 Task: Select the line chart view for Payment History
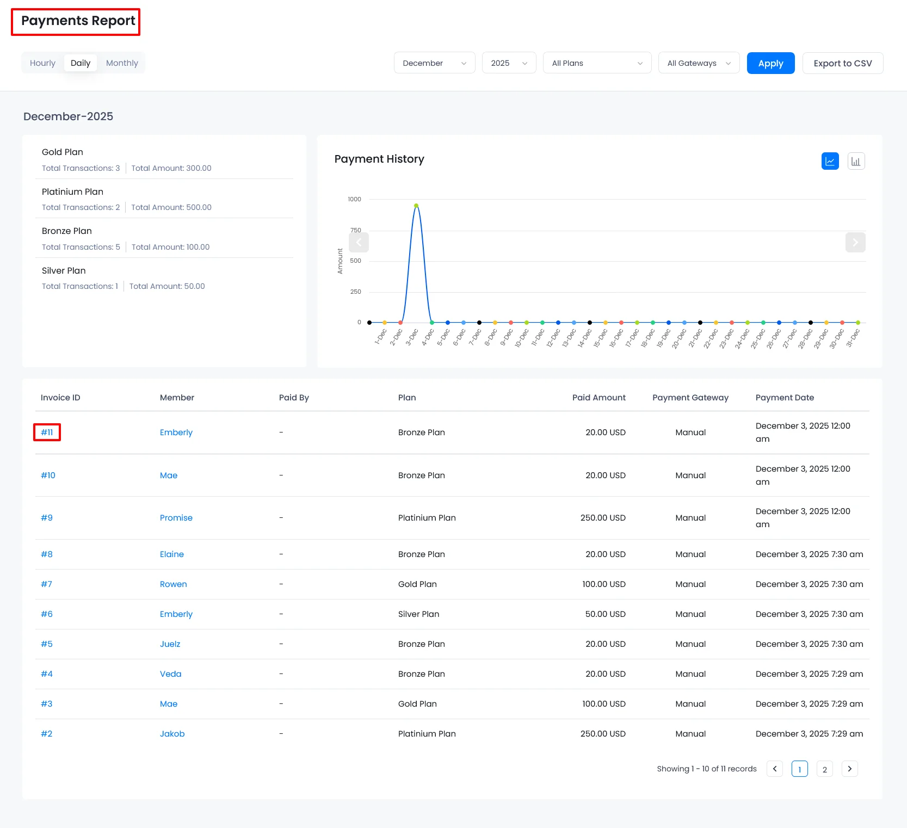click(x=830, y=161)
